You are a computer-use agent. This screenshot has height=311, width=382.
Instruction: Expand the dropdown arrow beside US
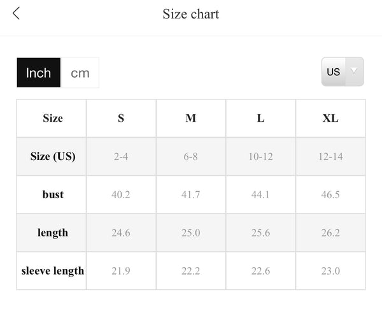point(354,71)
